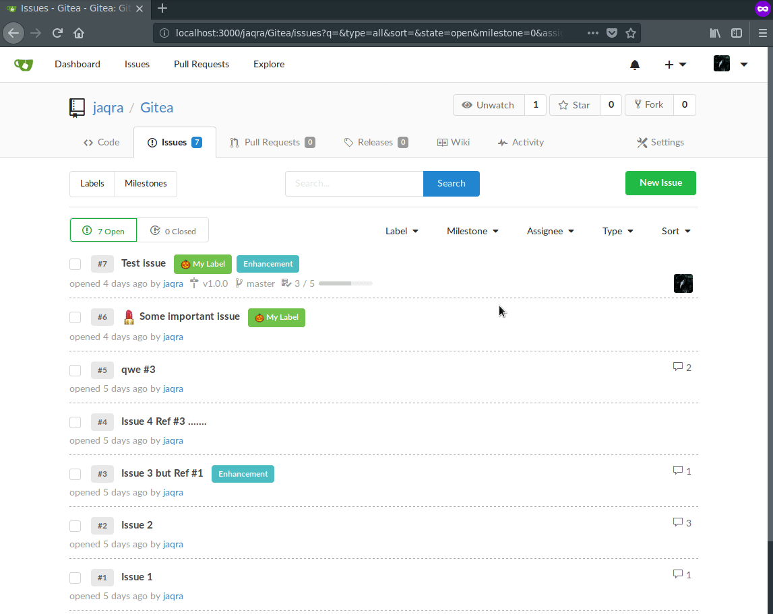
Task: Click comment count on Issue 1
Action: [x=682, y=574]
